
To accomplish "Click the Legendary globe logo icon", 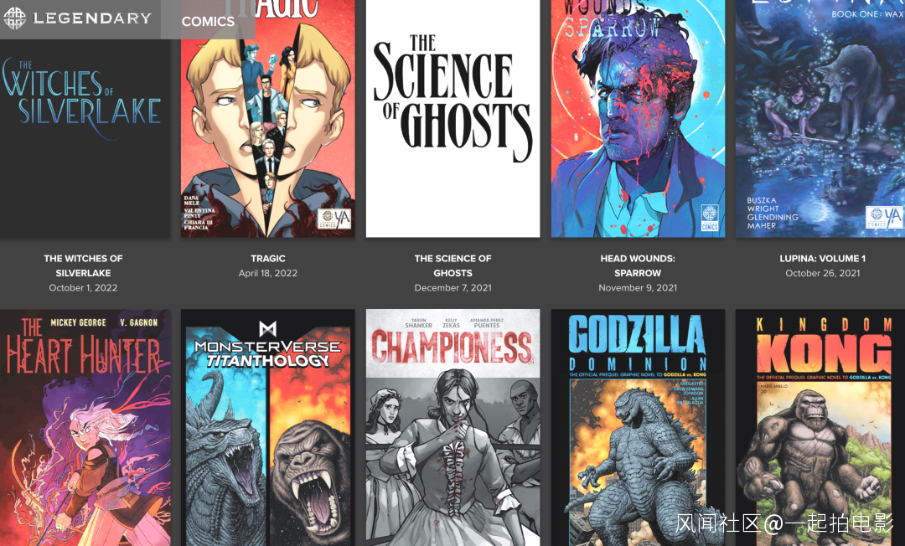I will tap(14, 18).
